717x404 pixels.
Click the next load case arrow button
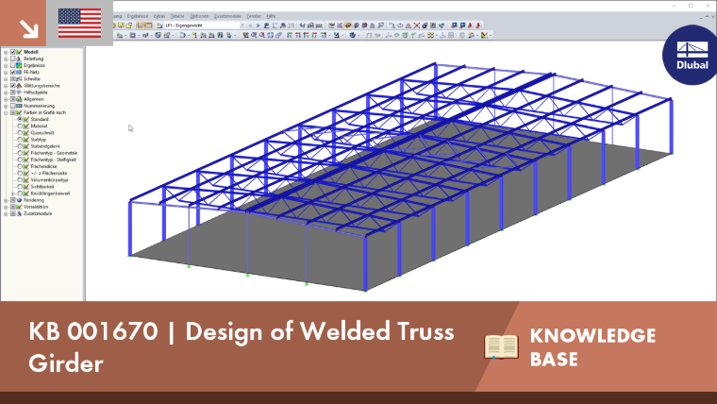point(258,25)
